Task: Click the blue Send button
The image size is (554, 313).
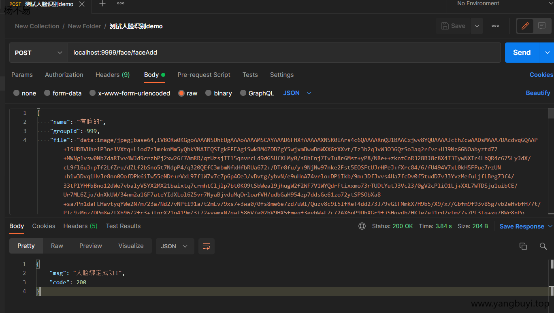Action: point(522,53)
